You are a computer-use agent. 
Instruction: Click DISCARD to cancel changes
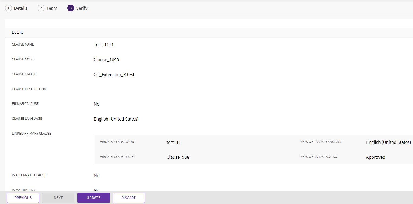pos(129,198)
